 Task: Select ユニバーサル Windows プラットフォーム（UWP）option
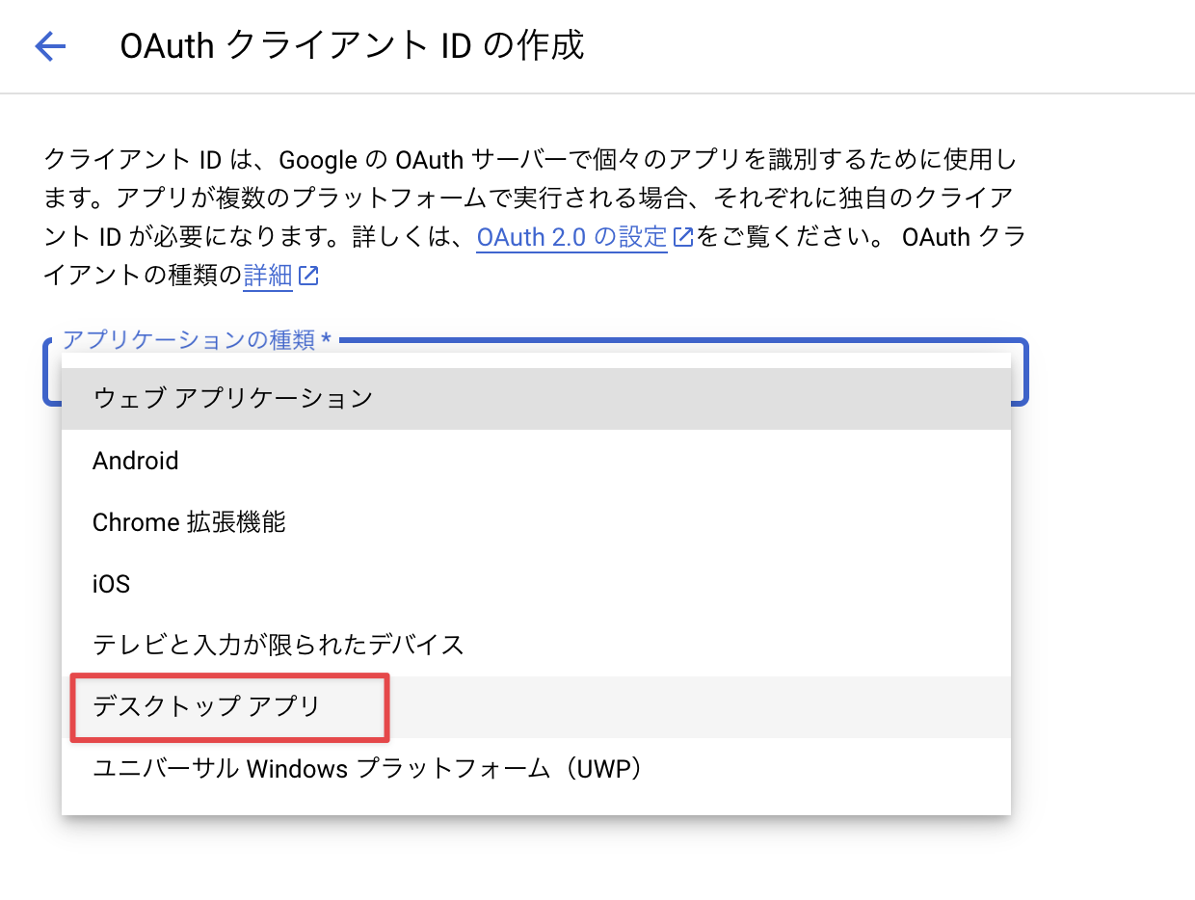tap(536, 769)
